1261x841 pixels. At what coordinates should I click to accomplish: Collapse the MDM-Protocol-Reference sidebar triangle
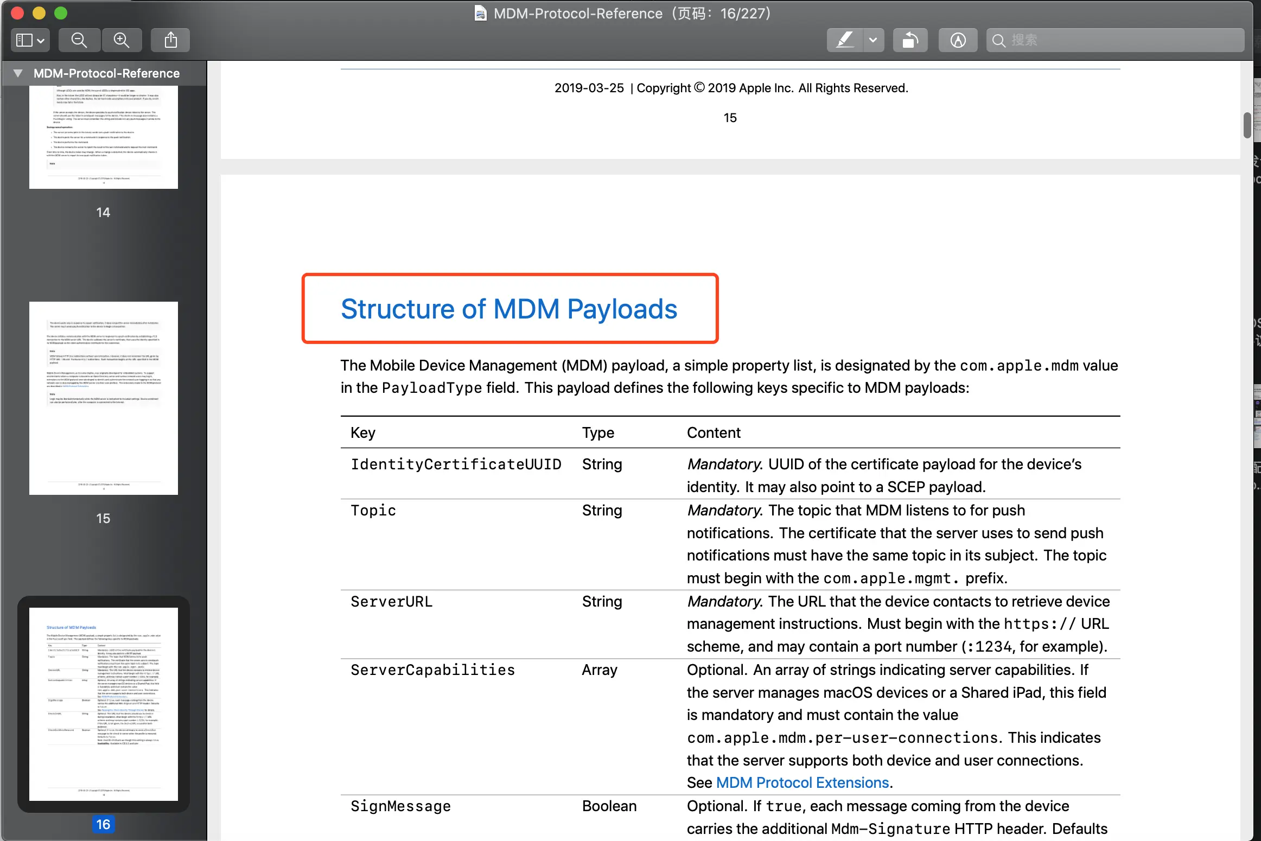tap(18, 73)
